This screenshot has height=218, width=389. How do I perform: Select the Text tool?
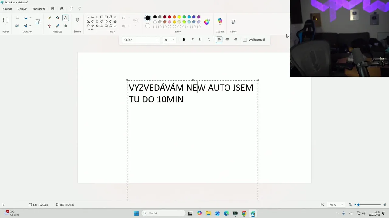66,18
